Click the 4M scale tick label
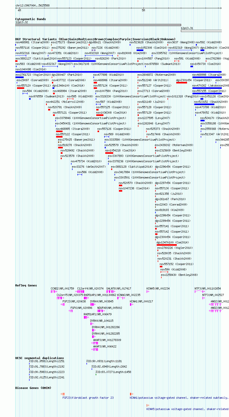Viewport: 229px width, 417px height. coord(20,11)
